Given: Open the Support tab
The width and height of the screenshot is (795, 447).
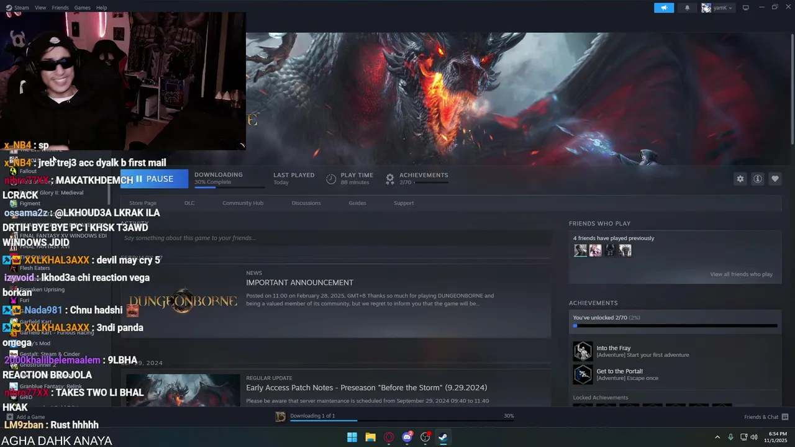Looking at the screenshot, I should point(404,203).
